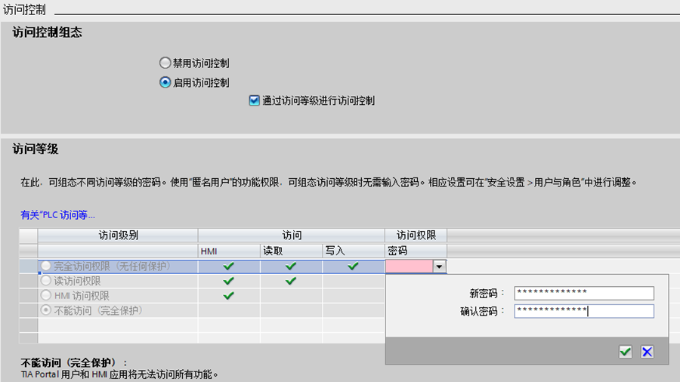Select the 禁用访问控制 radio button
This screenshot has height=382, width=680.
(165, 63)
